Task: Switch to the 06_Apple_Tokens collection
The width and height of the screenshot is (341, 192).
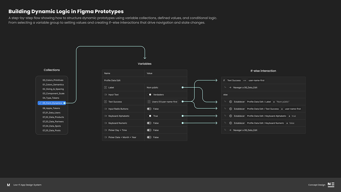Action: (x=51, y=108)
